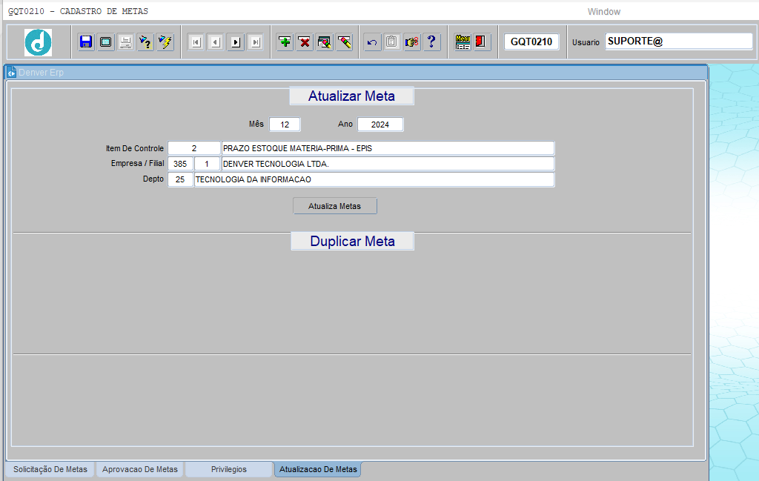Click the Denver logo icon
This screenshot has height=481, width=759.
click(39, 42)
